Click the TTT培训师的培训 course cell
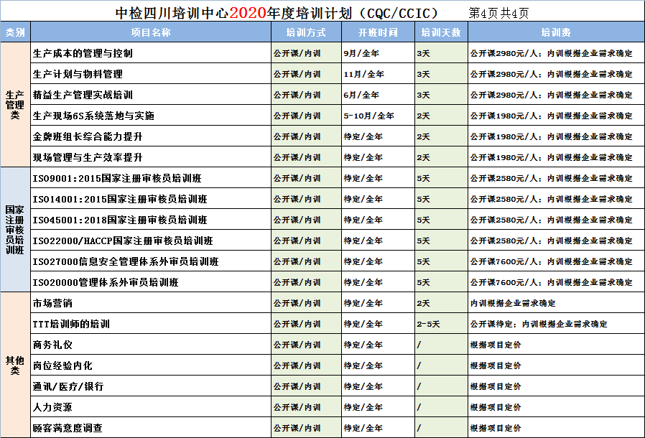This screenshot has height=438, width=645. 71,324
